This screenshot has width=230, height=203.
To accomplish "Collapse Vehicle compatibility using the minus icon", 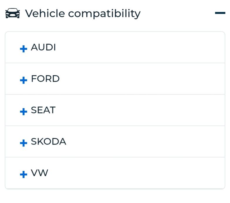I will (220, 13).
